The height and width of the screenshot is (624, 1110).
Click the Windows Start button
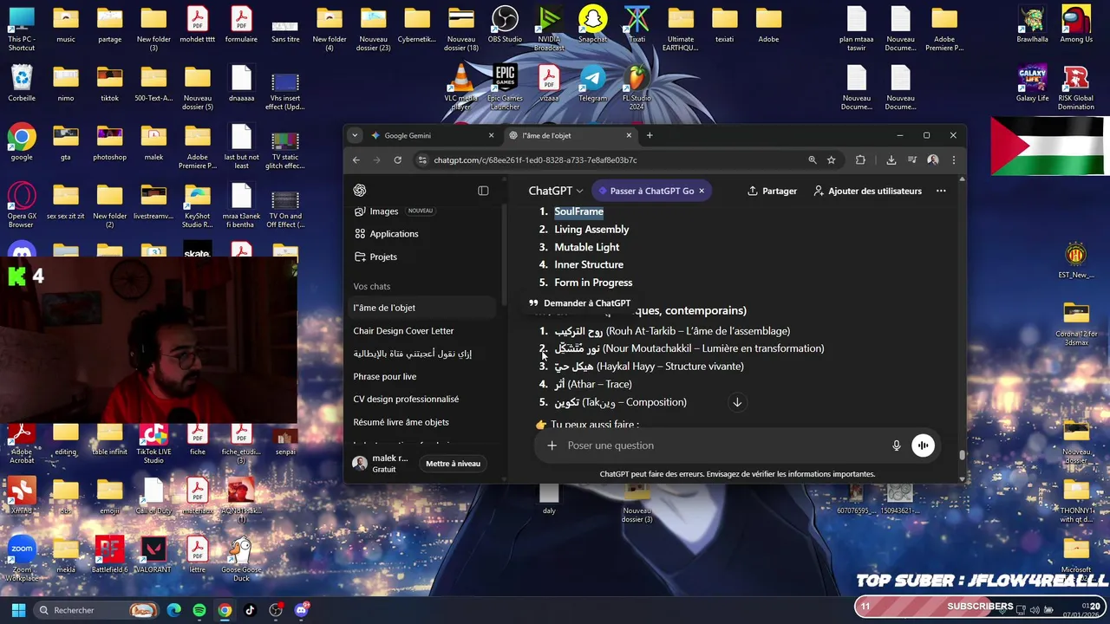tap(18, 610)
